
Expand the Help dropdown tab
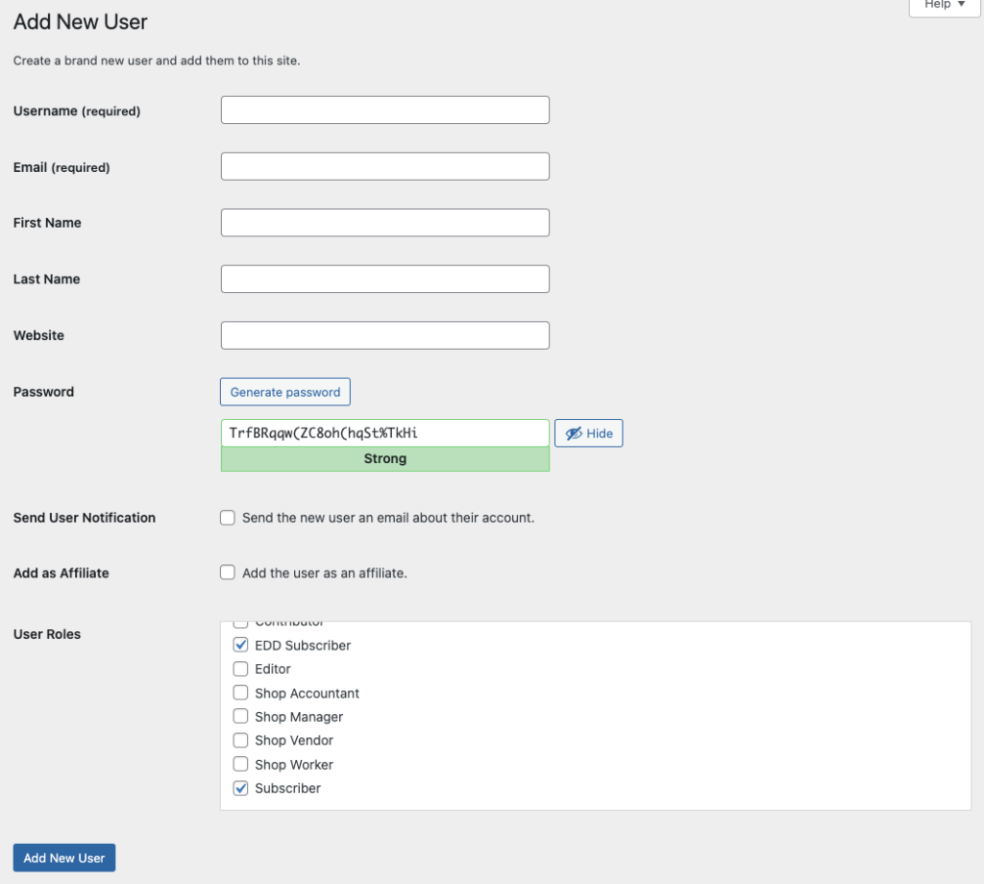tap(944, 6)
